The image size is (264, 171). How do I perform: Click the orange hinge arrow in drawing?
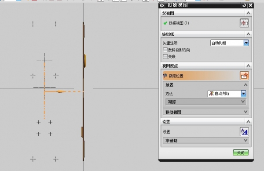(x=61, y=91)
